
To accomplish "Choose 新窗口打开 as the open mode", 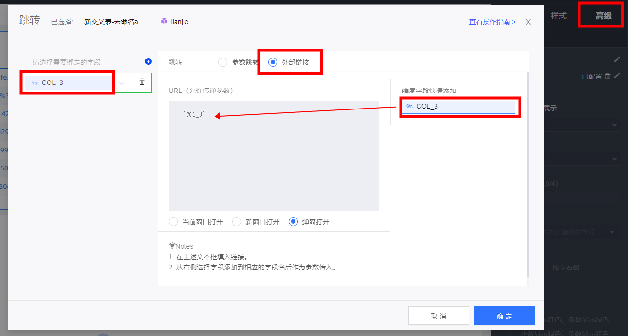I will click(237, 222).
